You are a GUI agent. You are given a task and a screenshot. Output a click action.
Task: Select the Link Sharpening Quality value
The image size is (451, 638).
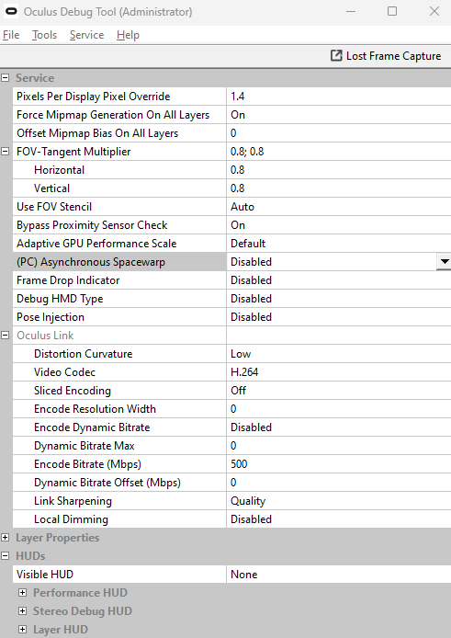[339, 500]
